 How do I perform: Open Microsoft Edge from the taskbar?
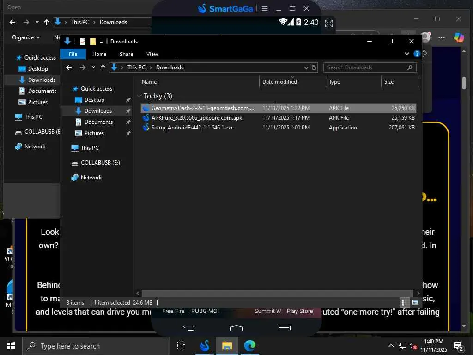pos(250,346)
